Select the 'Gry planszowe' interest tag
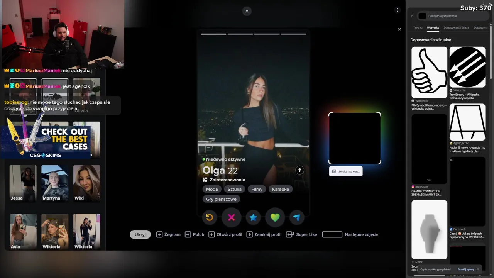The width and height of the screenshot is (494, 278). pyautogui.click(x=222, y=199)
